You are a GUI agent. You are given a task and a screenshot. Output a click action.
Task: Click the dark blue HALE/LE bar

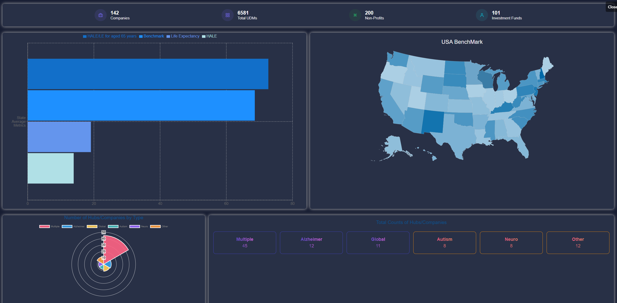pyautogui.click(x=148, y=74)
